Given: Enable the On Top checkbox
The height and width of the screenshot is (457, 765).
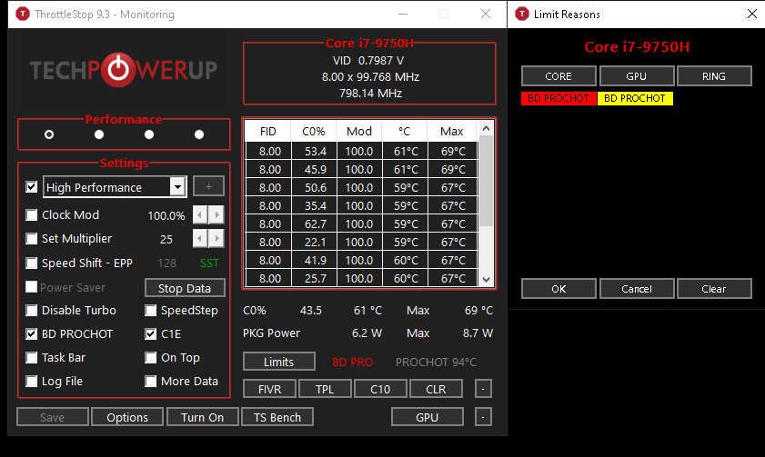Looking at the screenshot, I should coord(150,358).
